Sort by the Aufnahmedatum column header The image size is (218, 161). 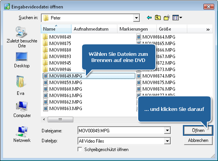click(94, 29)
